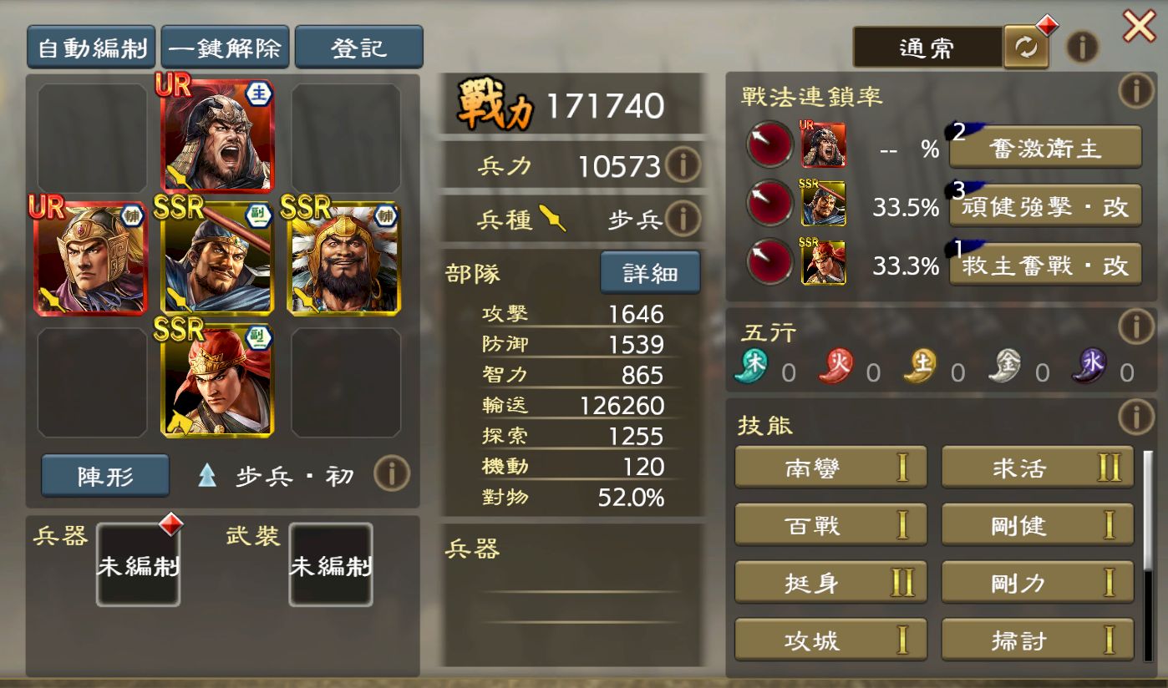Toggle the tactic dial beside 奮激衛主
Image resolution: width=1168 pixels, height=688 pixels.
point(769,144)
